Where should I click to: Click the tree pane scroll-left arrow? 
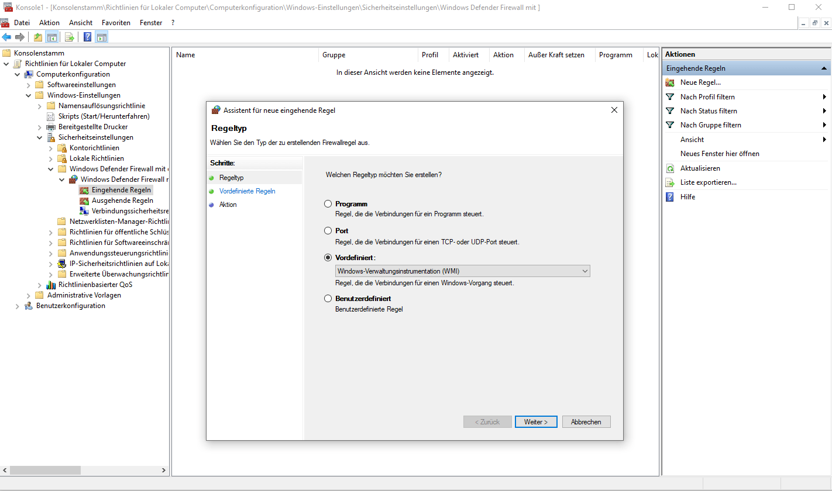coord(5,470)
